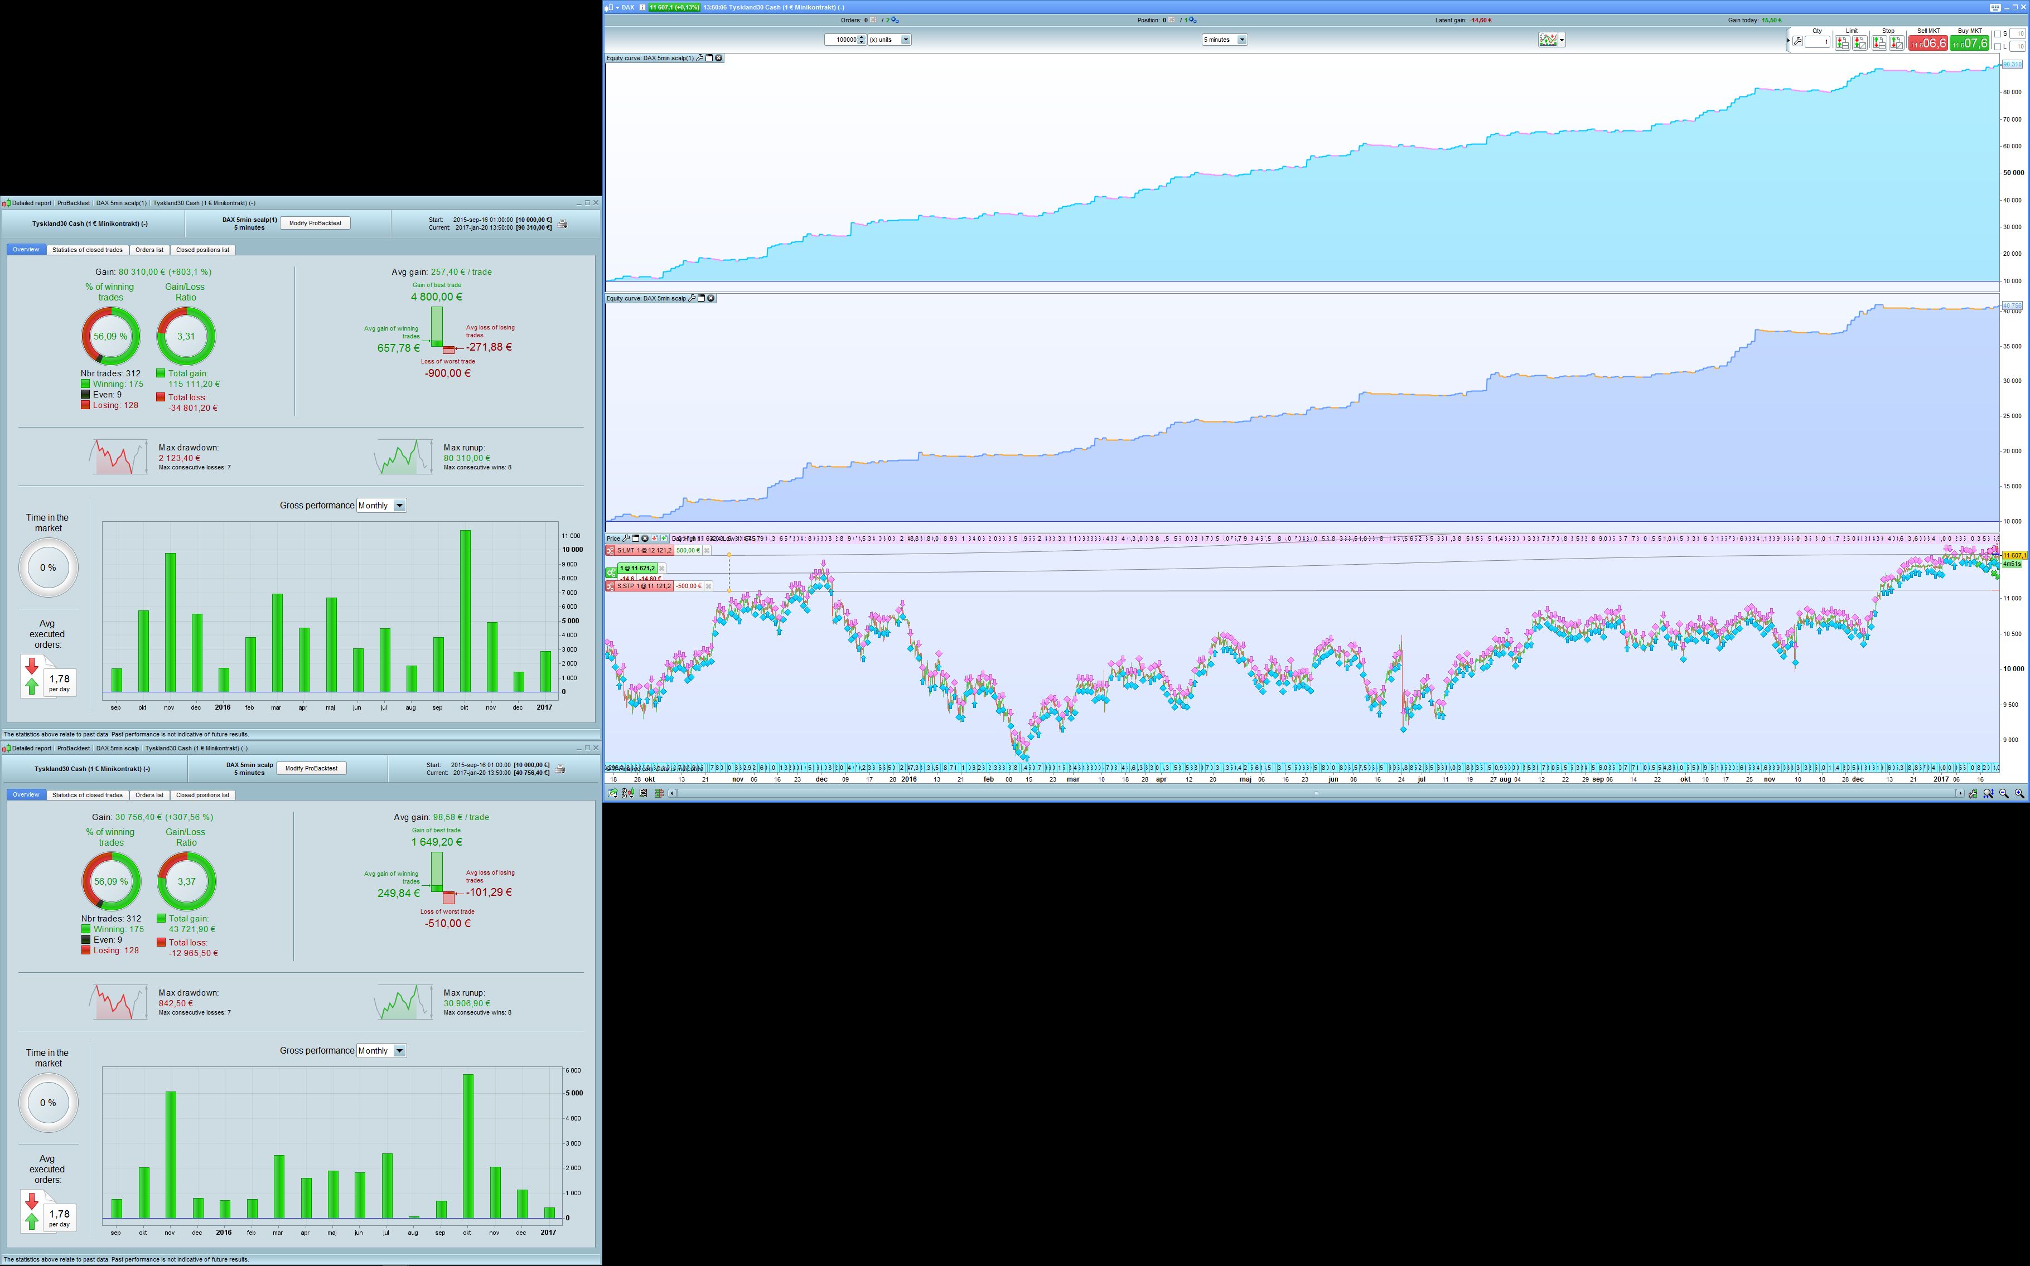Enable the S checkbox next to Buy MKT
The height and width of the screenshot is (1266, 2030).
pyautogui.click(x=1997, y=33)
